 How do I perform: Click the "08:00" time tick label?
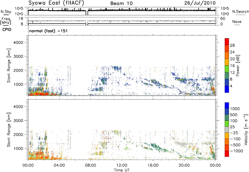click(91, 165)
